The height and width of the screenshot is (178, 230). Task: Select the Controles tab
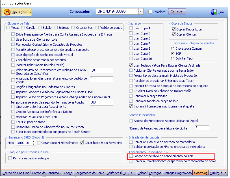(201, 173)
